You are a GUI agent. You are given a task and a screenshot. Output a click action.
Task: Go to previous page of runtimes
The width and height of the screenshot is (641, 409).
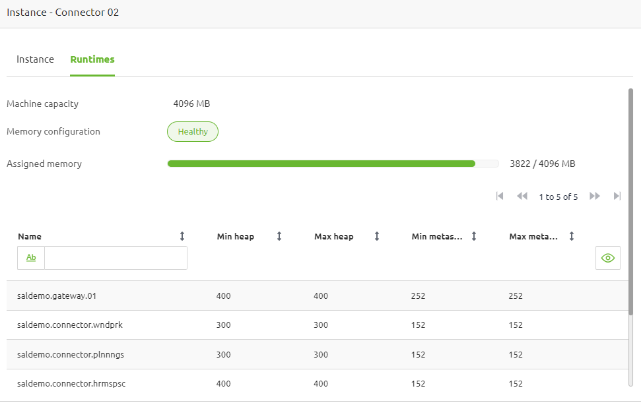[x=522, y=196]
